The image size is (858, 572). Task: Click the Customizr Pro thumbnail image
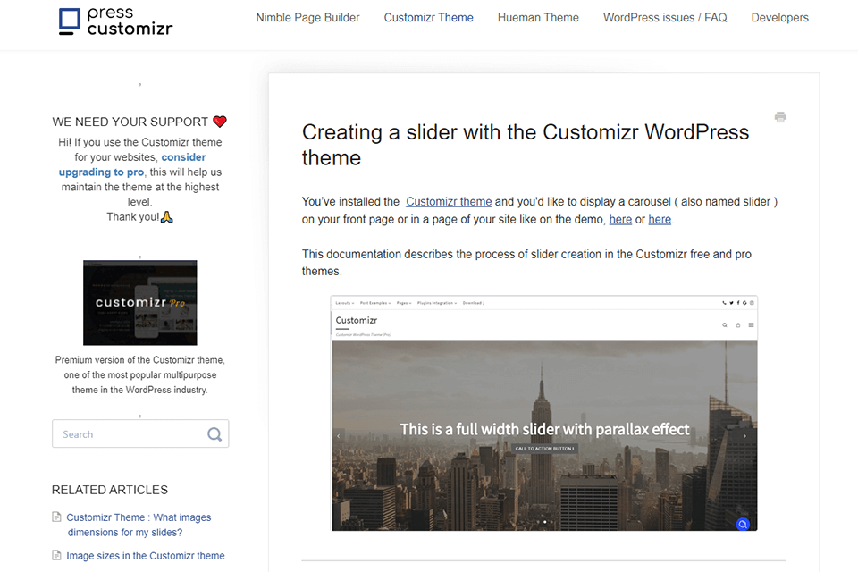(x=140, y=303)
